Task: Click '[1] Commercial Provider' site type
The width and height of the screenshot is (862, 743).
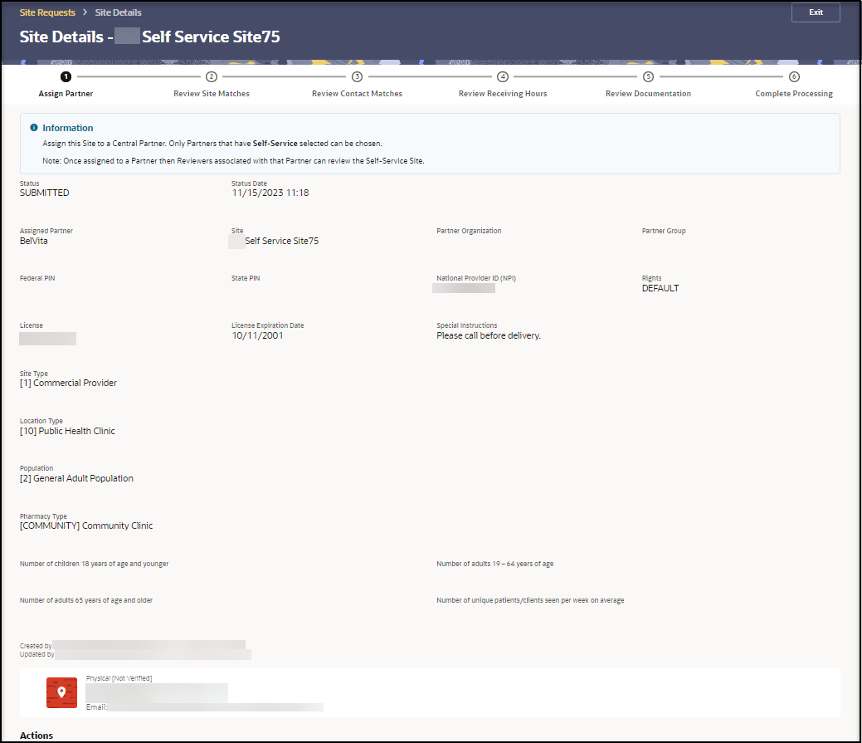Action: click(68, 383)
